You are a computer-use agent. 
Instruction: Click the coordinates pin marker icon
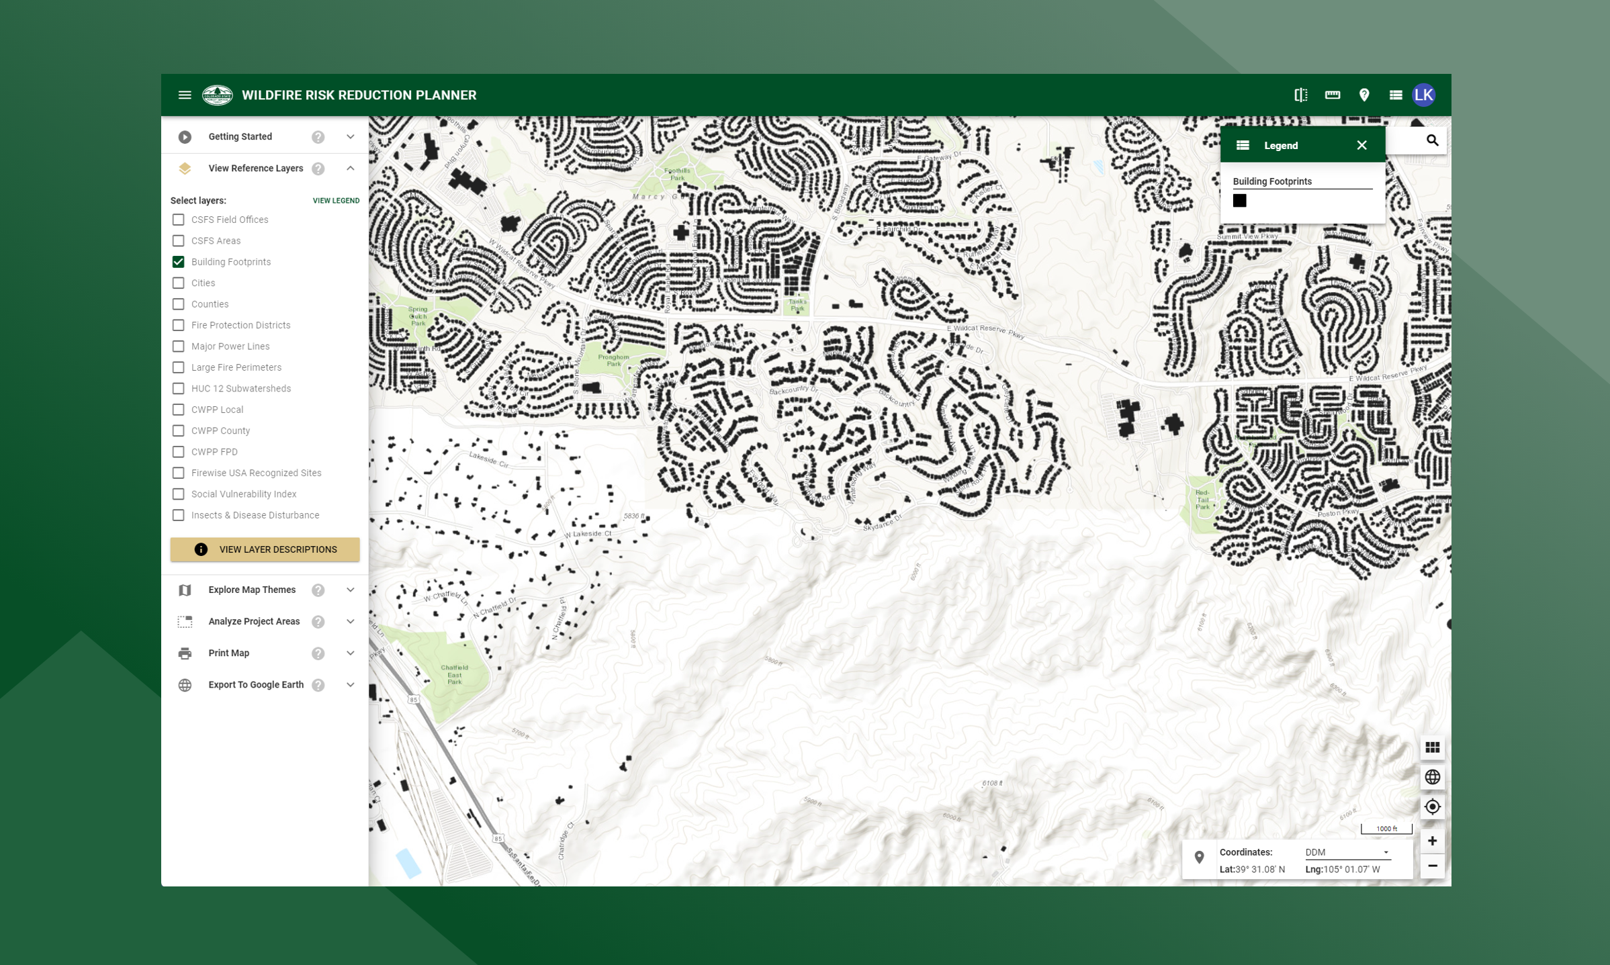[x=1199, y=858]
